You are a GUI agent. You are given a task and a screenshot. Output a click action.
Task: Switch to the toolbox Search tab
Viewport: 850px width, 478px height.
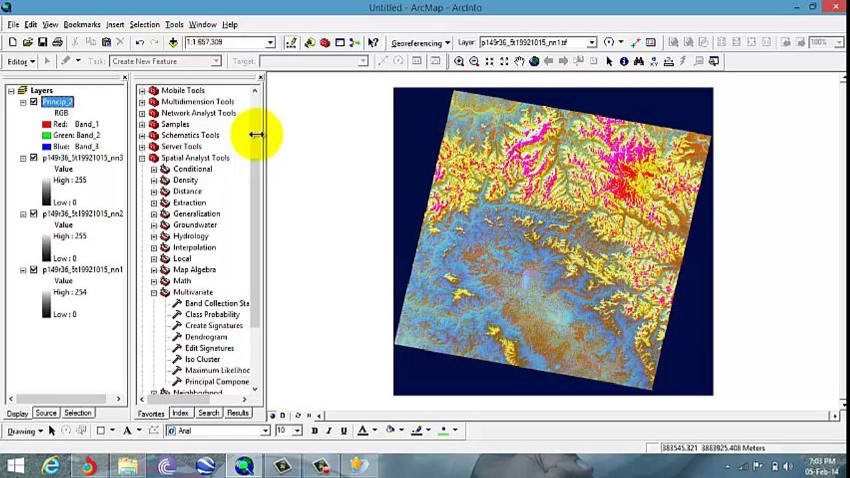208,413
